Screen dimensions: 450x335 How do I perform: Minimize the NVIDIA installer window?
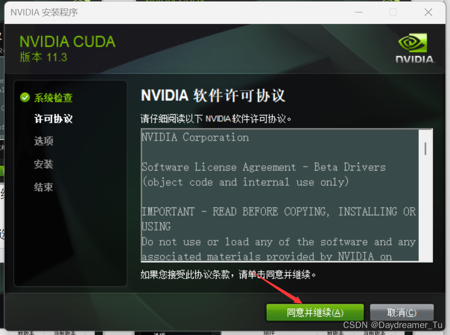359,12
